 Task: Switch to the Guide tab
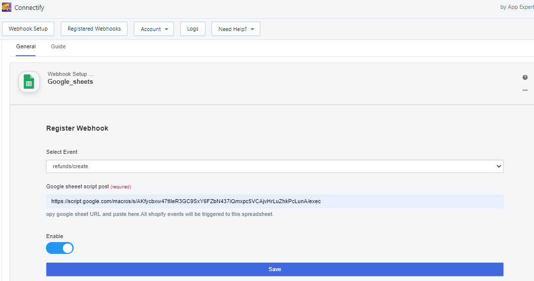click(58, 46)
